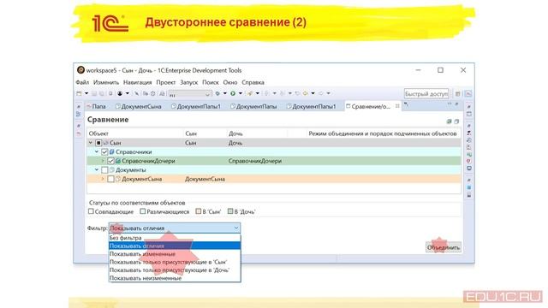The width and height of the screenshot is (548, 308).
Task: Select 'Без фильтра' in the filter list
Action: point(175,238)
